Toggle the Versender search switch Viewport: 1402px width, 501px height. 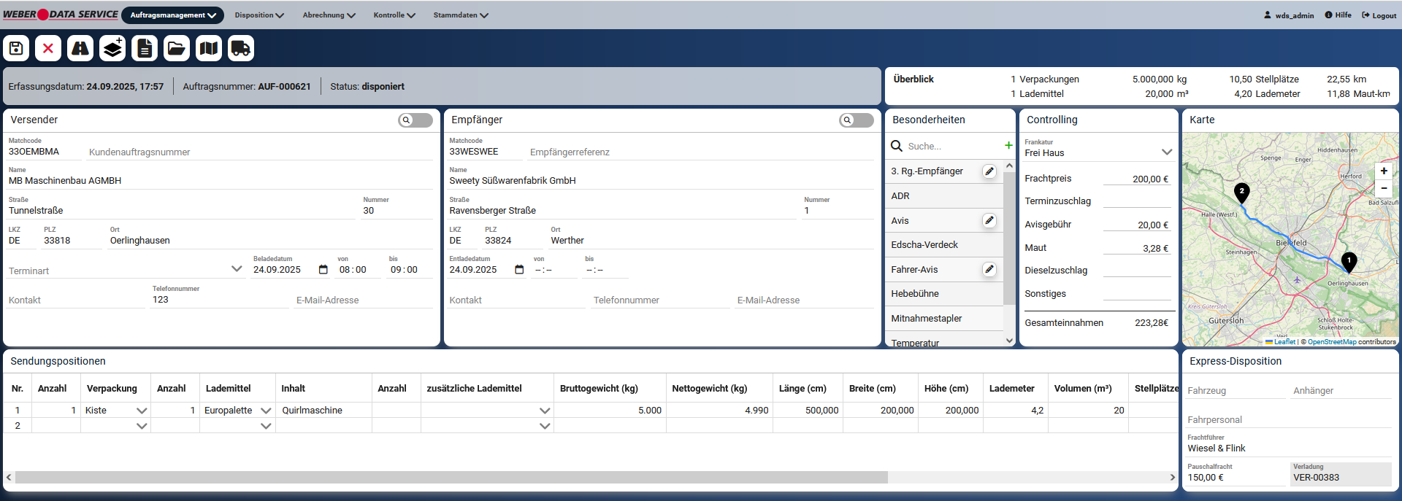pos(415,120)
